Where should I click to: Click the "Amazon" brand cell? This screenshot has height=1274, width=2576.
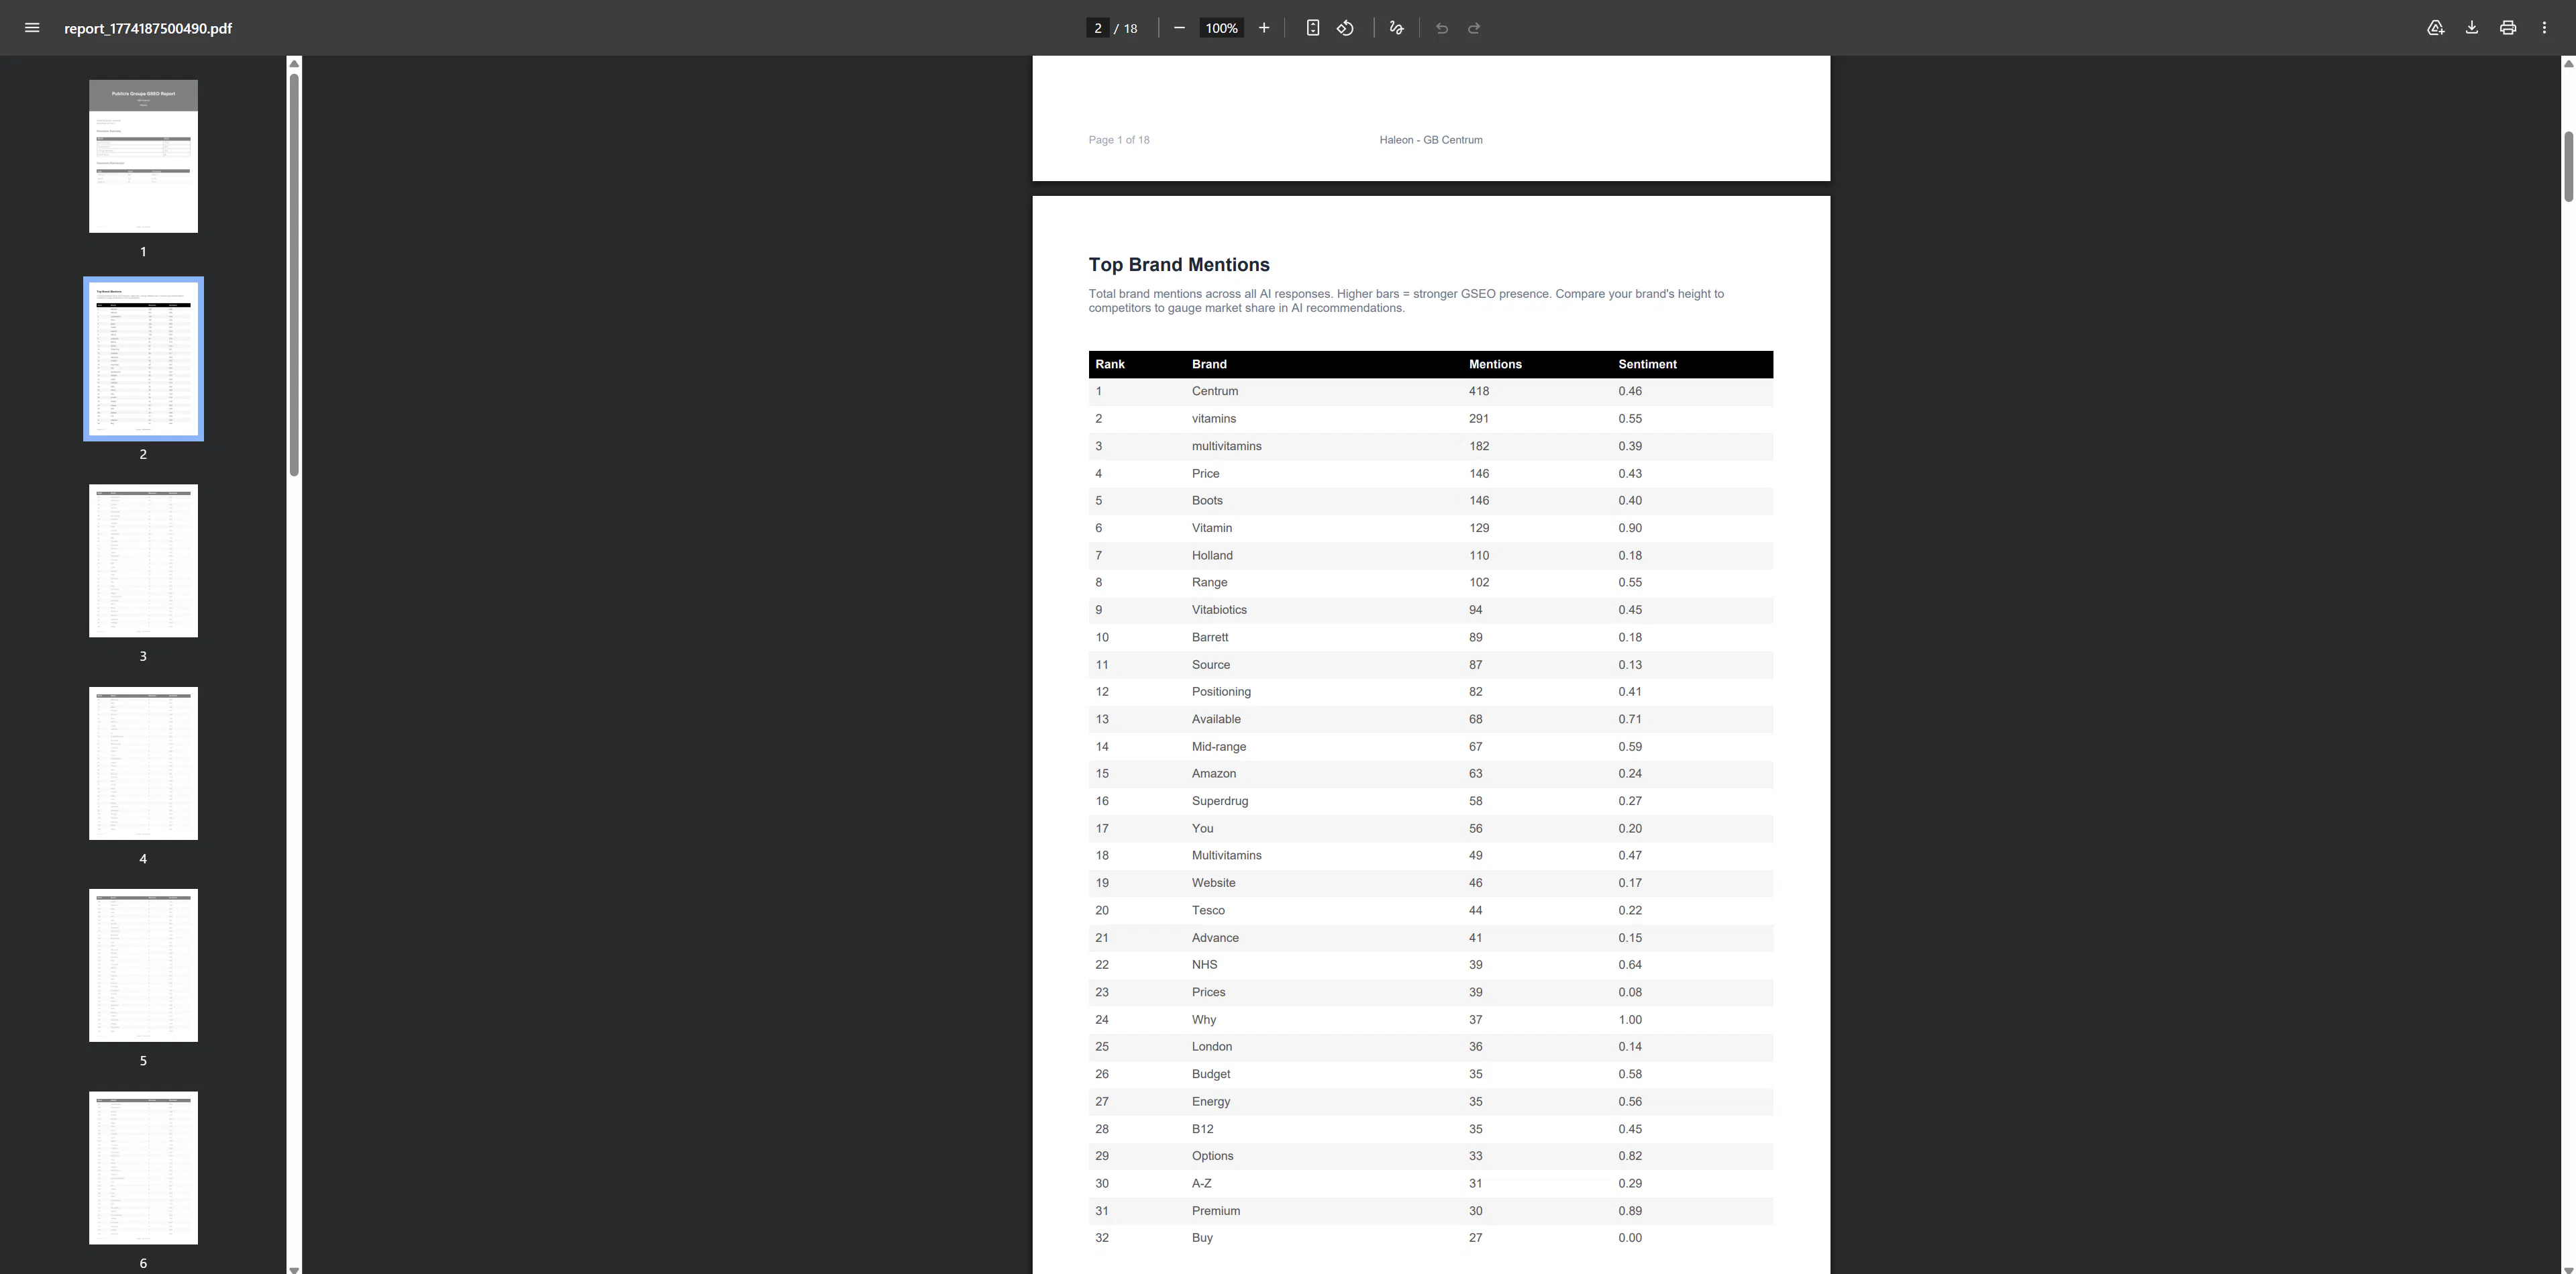(x=1214, y=774)
